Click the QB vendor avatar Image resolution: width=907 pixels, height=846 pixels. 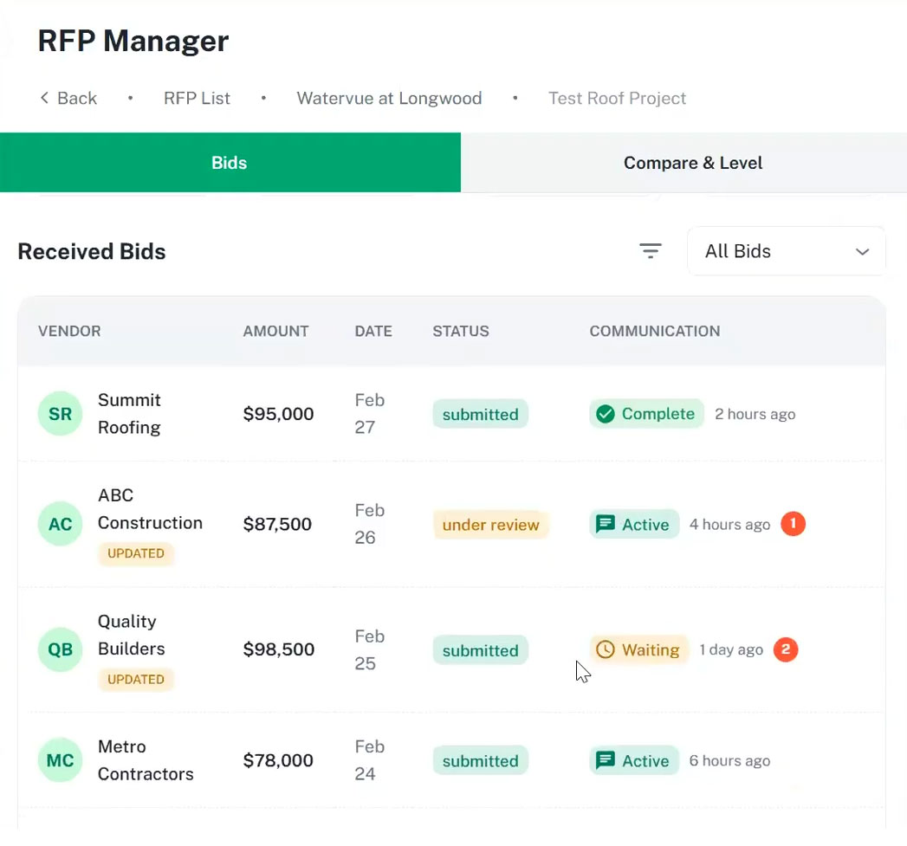click(60, 649)
